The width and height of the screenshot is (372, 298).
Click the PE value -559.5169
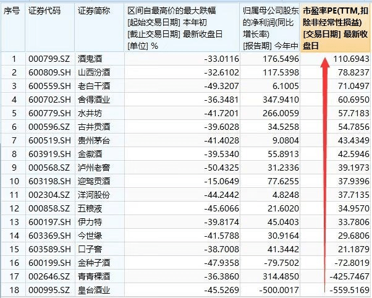tap(347, 290)
